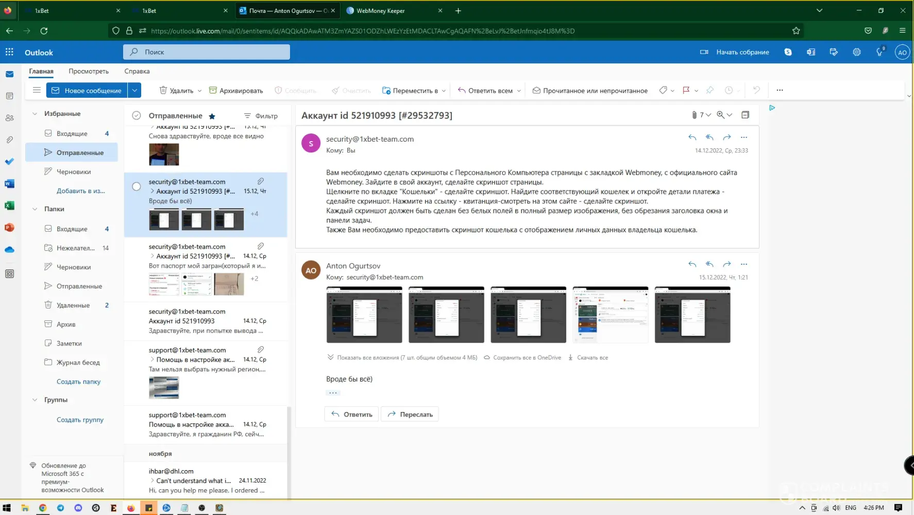Switch to the Просмотреть tab

click(x=89, y=71)
